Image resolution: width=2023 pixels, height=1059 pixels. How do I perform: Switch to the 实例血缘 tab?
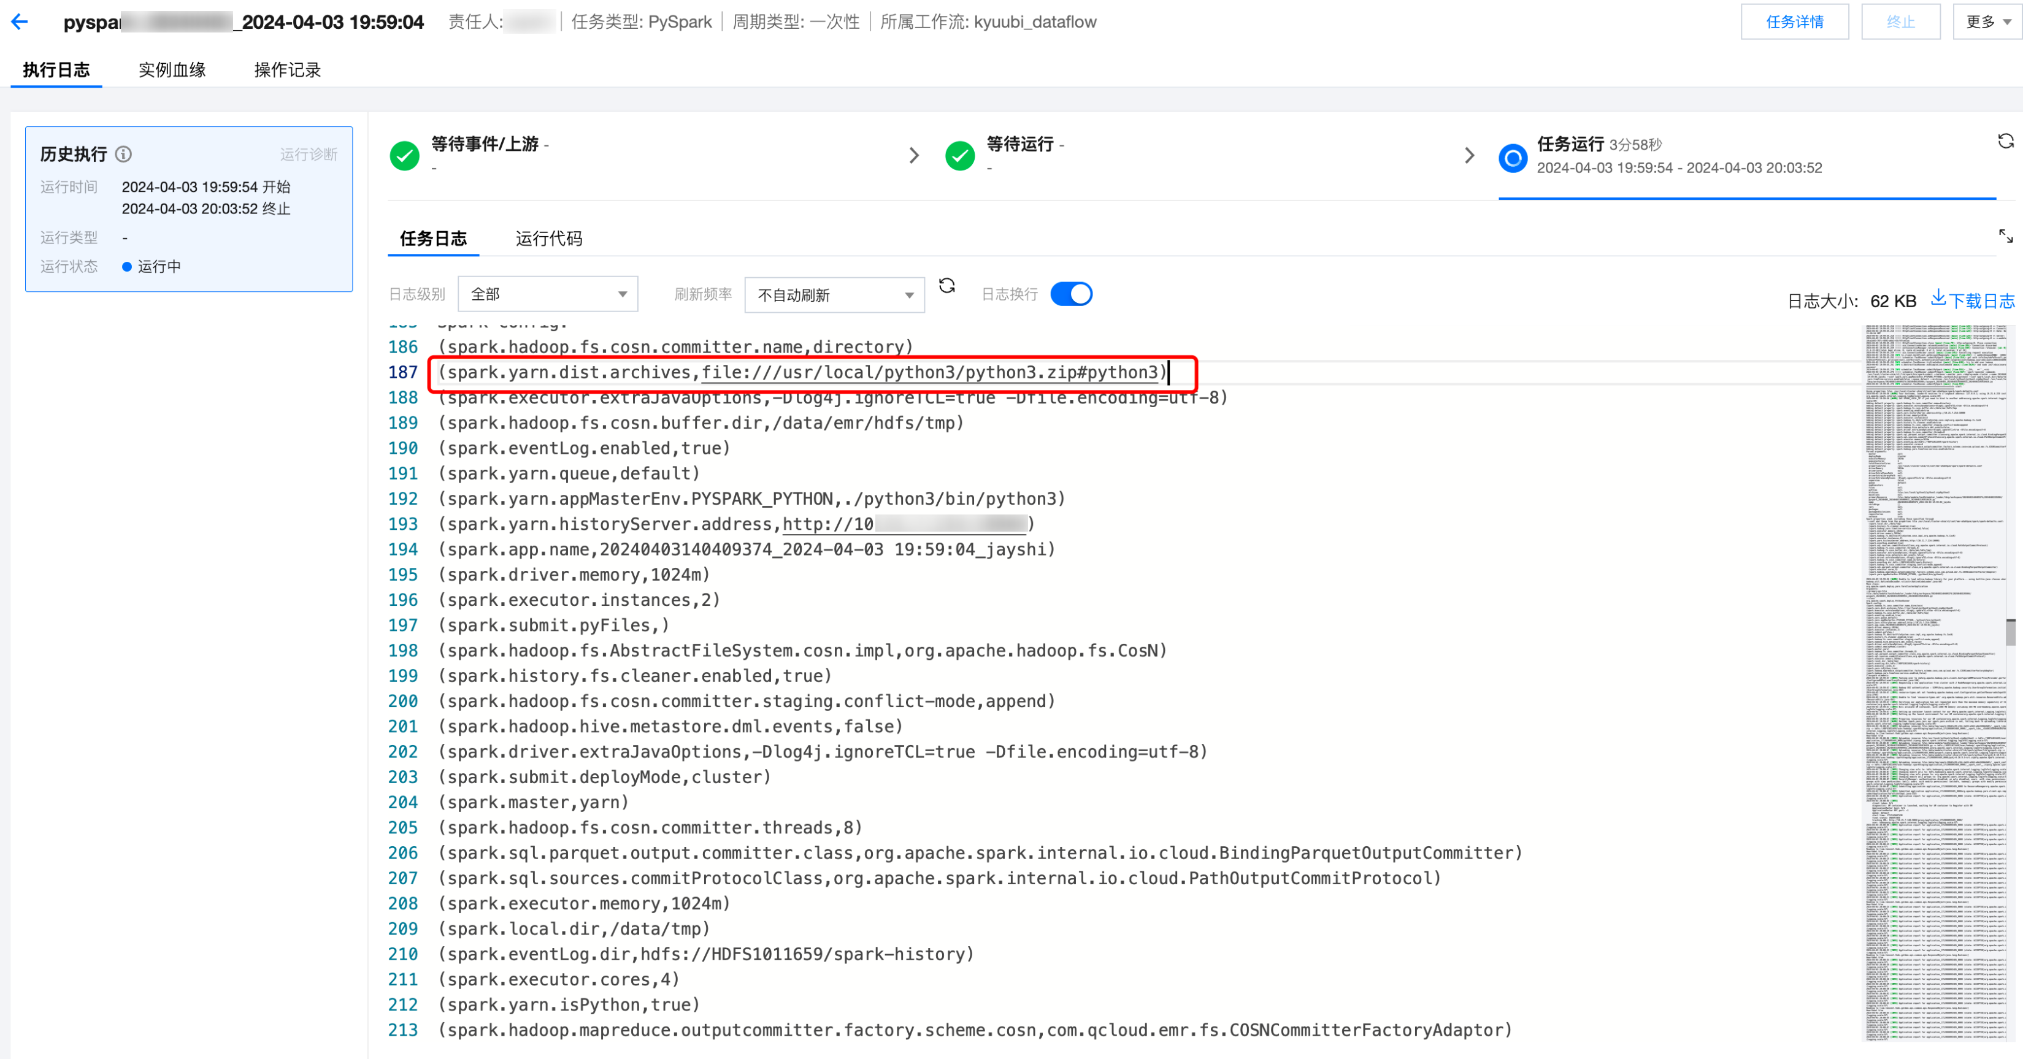click(172, 70)
